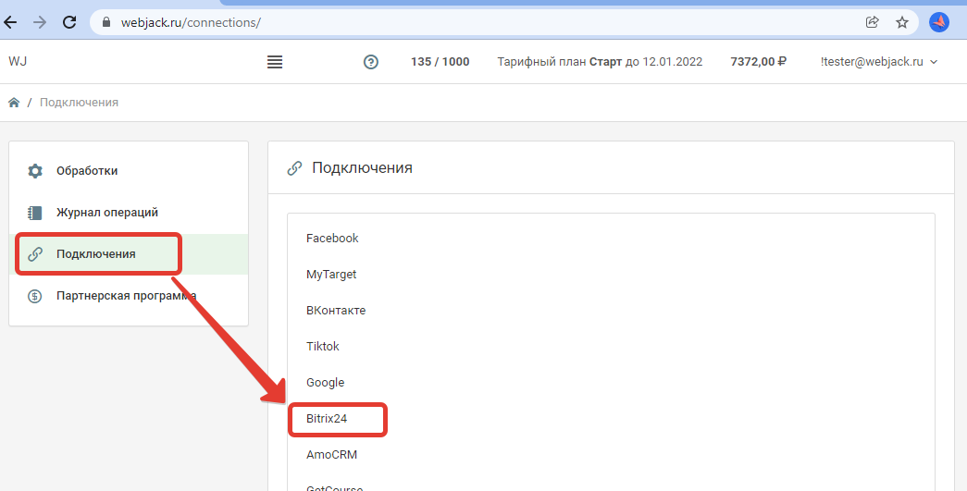Select the Bitrix24 connection
The image size is (967, 491).
pyautogui.click(x=327, y=418)
